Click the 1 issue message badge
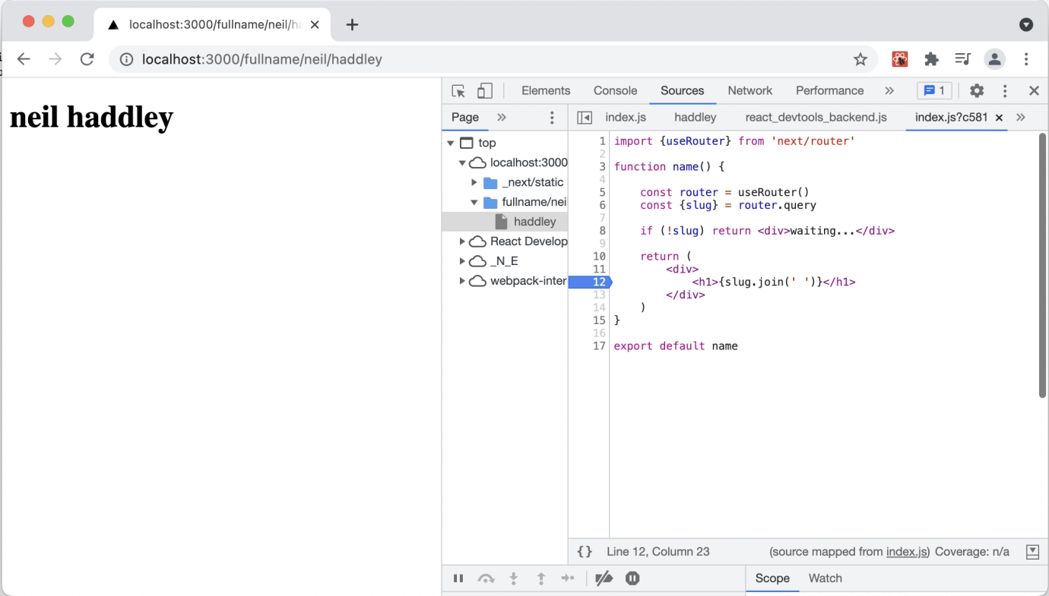 [x=934, y=91]
